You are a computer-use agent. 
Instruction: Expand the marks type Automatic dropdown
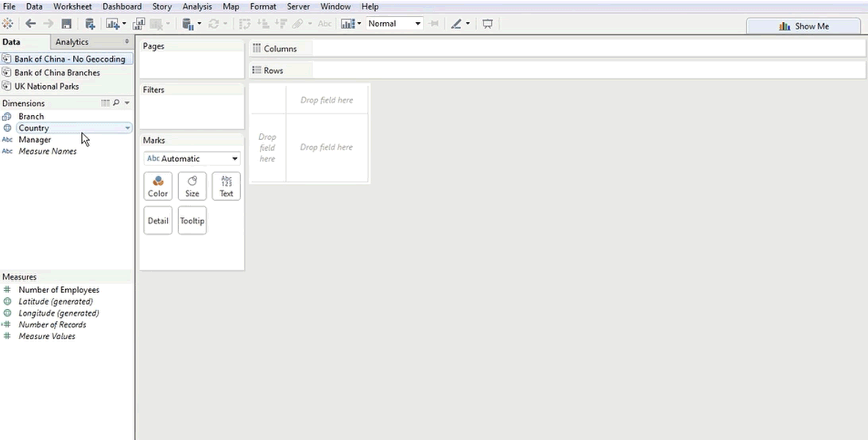pos(234,159)
